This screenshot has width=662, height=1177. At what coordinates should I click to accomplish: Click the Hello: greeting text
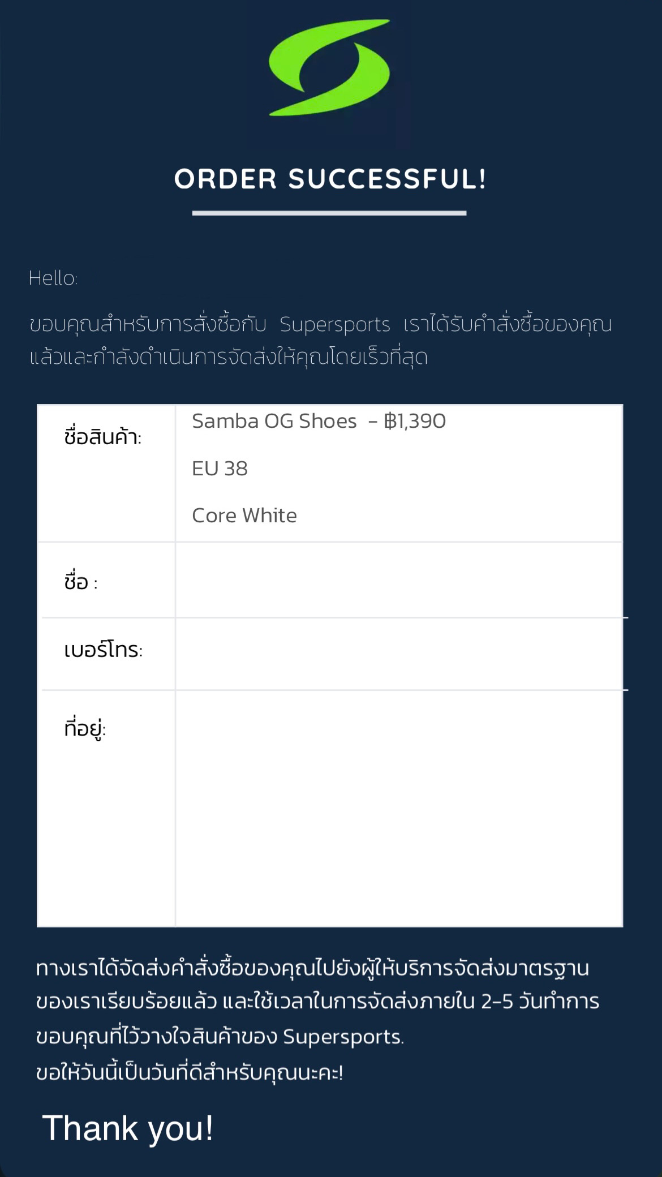coord(53,278)
